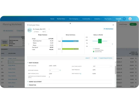Open the employee link with ID 2088

(12, 76)
